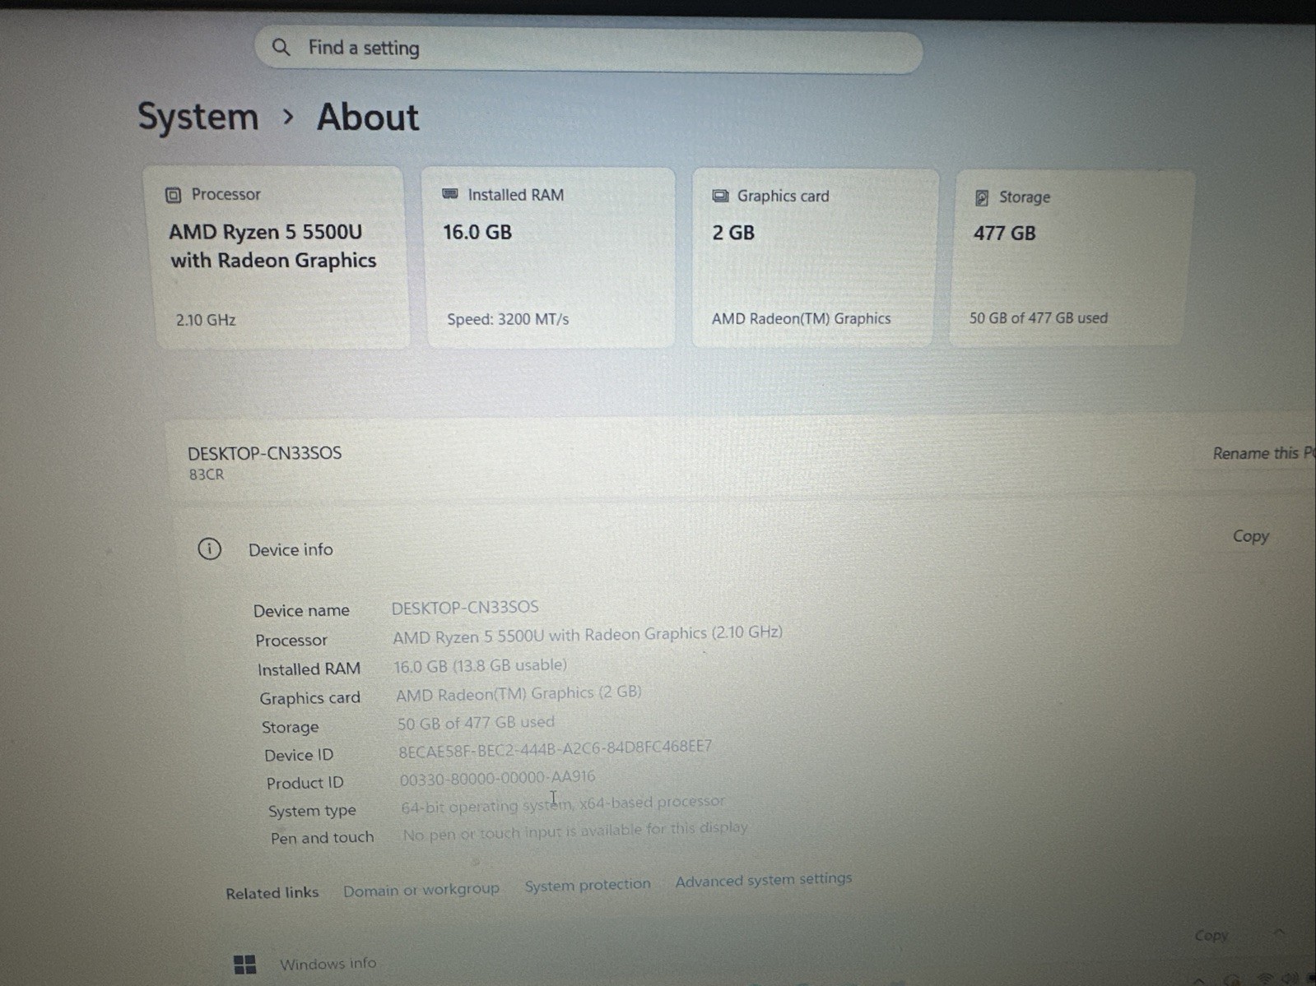Click the Speed: 3200 MT/s text

pyautogui.click(x=508, y=319)
